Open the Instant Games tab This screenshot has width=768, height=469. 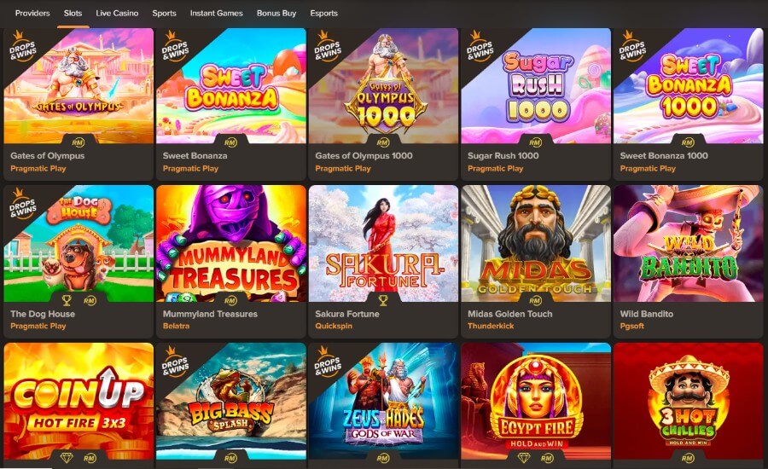point(217,14)
